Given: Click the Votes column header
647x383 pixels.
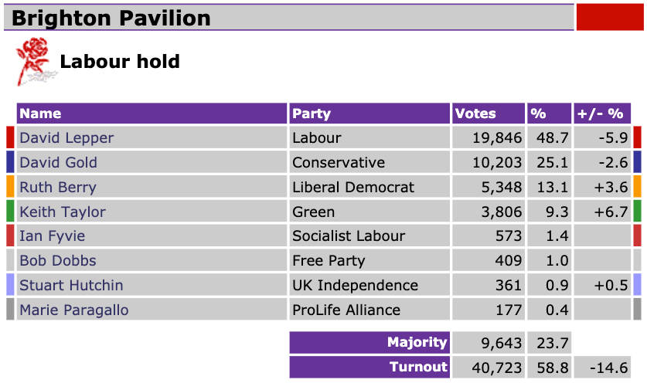Looking at the screenshot, I should (x=475, y=114).
